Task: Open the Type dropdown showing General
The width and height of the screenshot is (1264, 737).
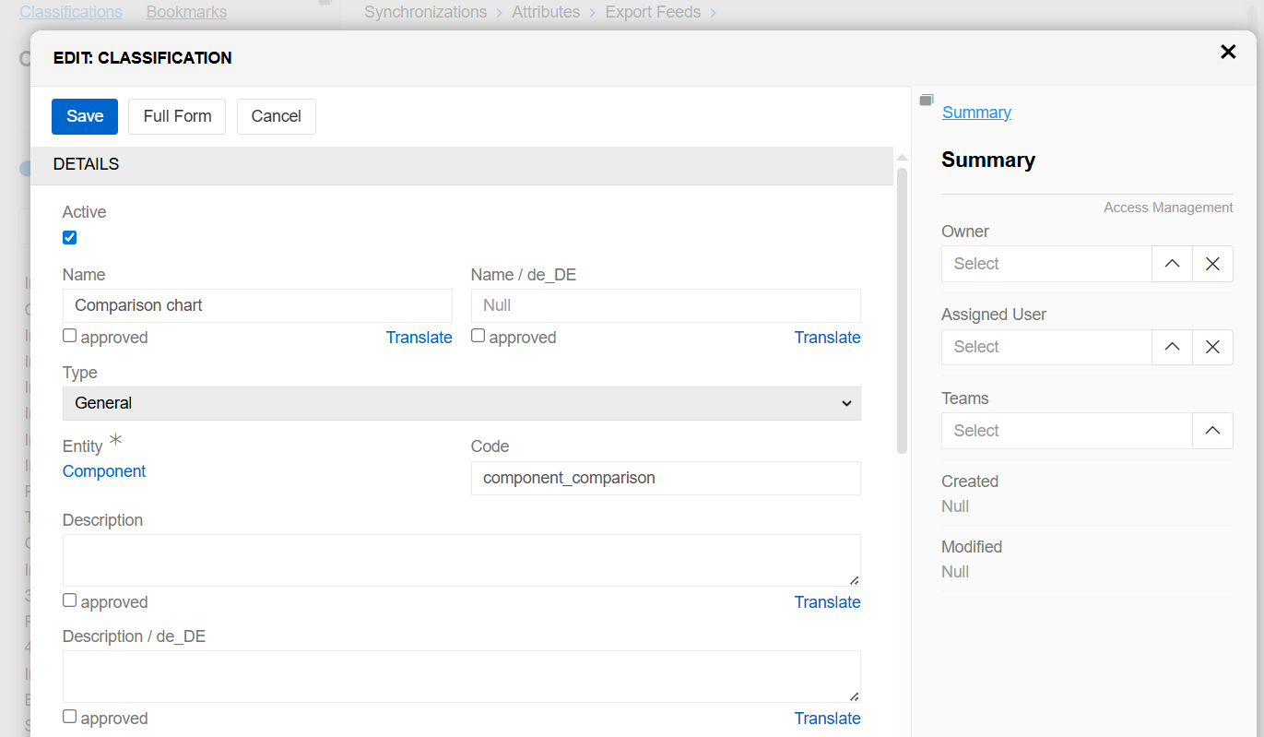Action: [x=461, y=403]
